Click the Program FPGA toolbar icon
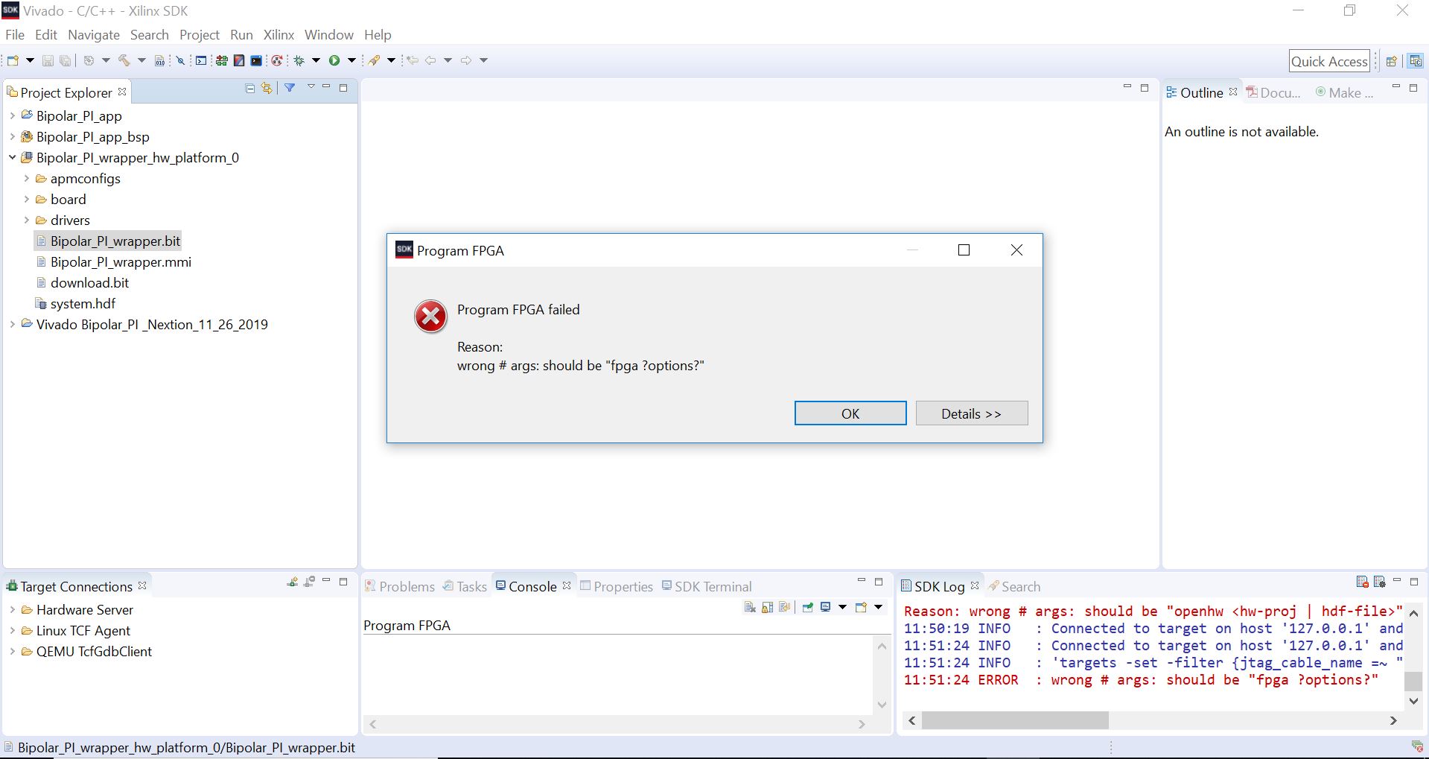The height and width of the screenshot is (759, 1429). [x=221, y=60]
